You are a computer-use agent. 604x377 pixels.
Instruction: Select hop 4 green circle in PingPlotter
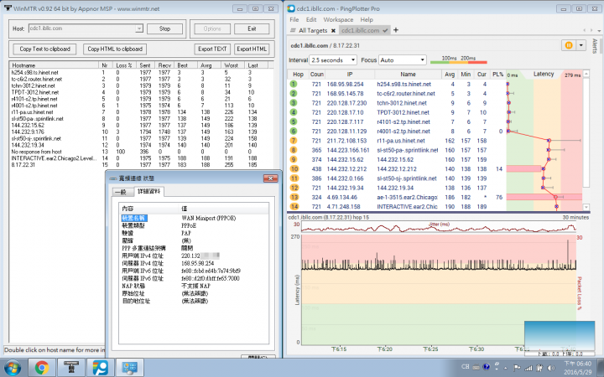294,112
